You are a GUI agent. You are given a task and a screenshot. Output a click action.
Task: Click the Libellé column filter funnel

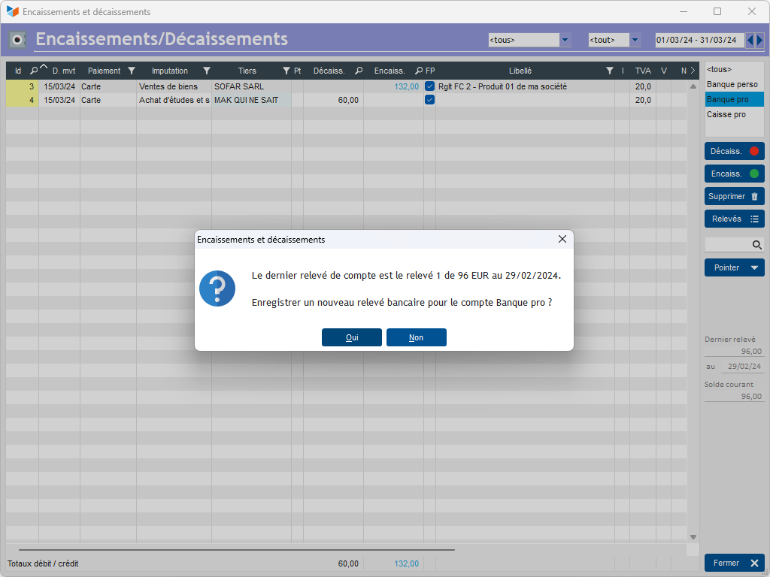610,71
